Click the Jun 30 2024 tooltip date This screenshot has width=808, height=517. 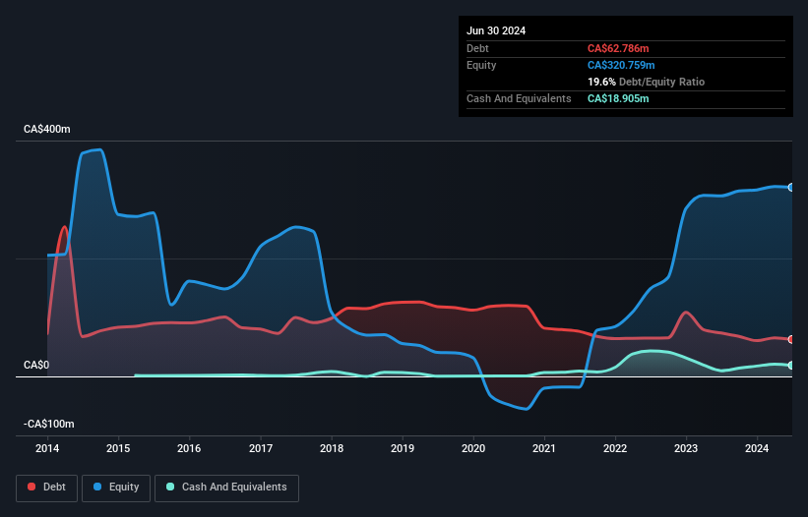496,30
